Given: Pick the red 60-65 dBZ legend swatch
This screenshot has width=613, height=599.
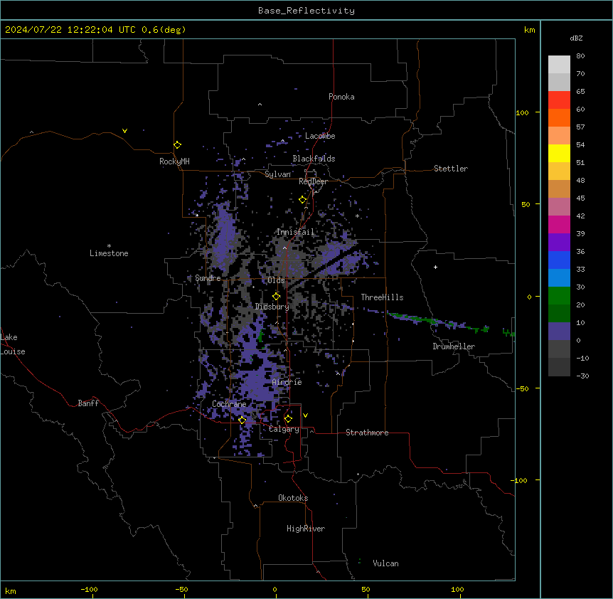Looking at the screenshot, I should pyautogui.click(x=559, y=100).
